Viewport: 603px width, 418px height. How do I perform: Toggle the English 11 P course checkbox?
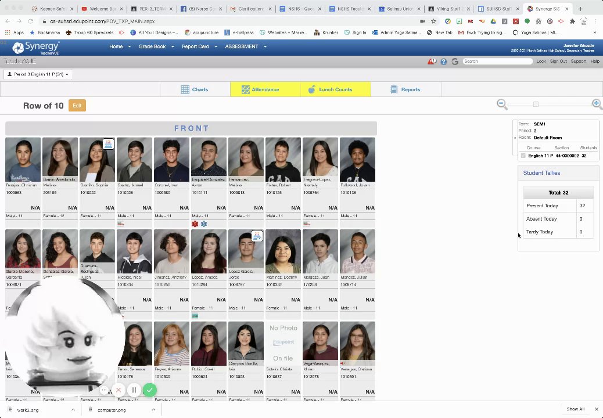coord(523,156)
